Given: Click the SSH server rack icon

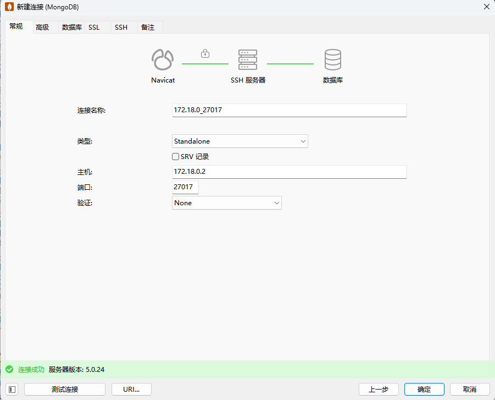Looking at the screenshot, I should click(x=248, y=59).
